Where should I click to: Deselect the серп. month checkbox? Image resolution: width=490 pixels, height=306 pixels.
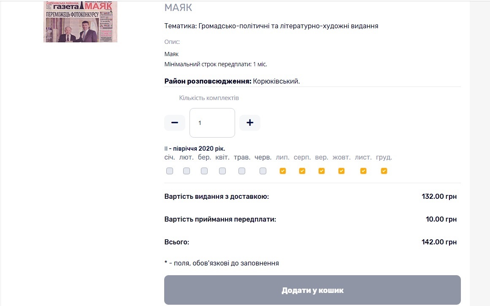click(302, 171)
